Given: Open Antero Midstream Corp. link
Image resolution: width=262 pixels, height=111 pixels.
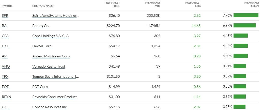Looking at the screenshot, I should tap(51, 56).
